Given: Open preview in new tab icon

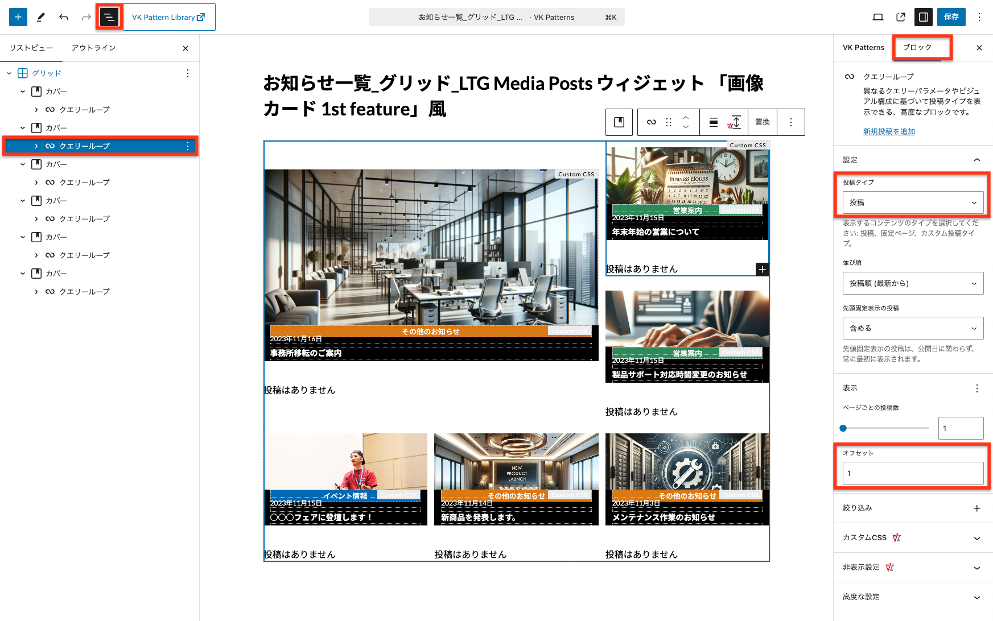Looking at the screenshot, I should pyautogui.click(x=901, y=17).
